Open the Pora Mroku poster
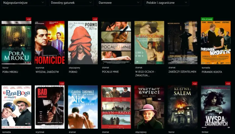235x134 pixels. (x=17, y=43)
